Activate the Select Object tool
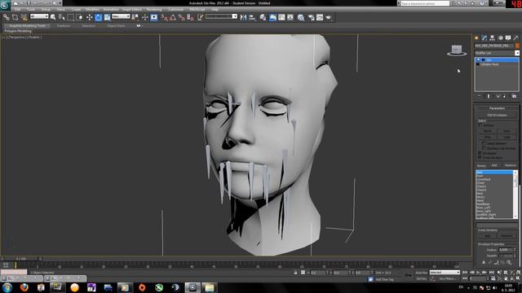Image resolution: width=522 pixels, height=293 pixels. 53,17
